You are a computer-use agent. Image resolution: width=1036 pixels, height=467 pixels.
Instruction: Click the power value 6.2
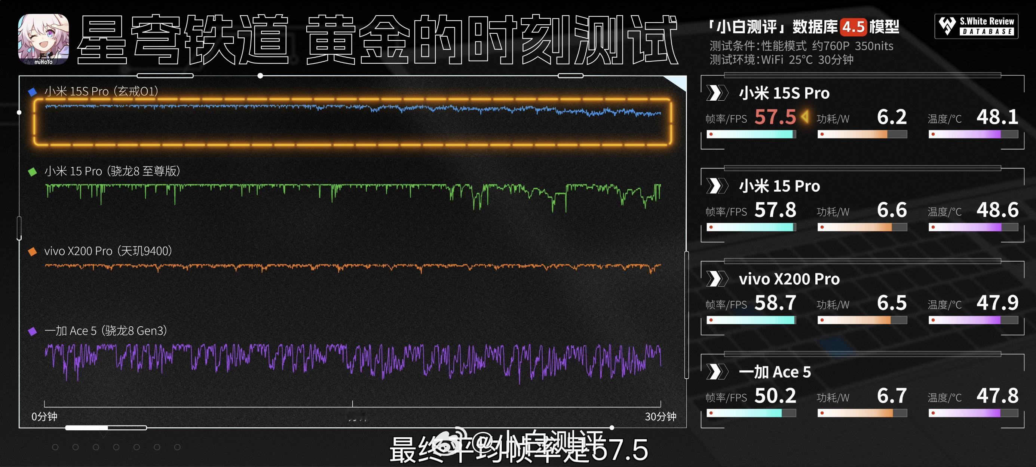pyautogui.click(x=892, y=117)
